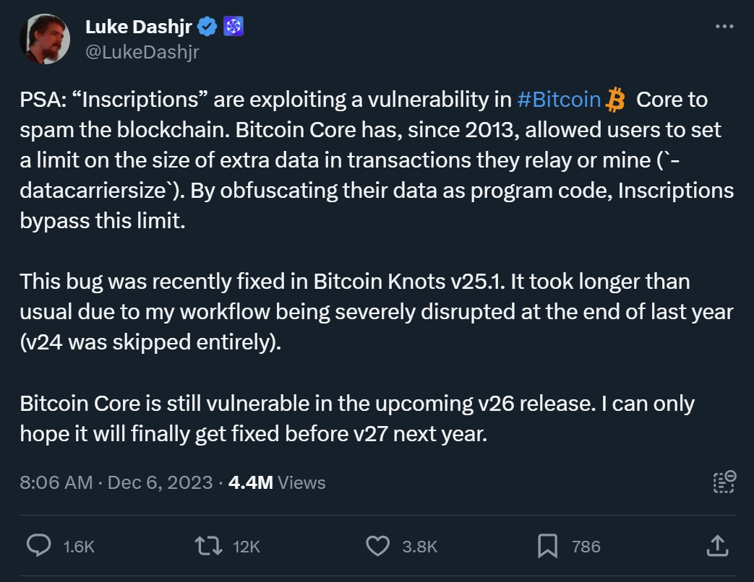Screen dimensions: 754x582
Task: Click the blue verified checkmark badge
Action: tap(208, 27)
